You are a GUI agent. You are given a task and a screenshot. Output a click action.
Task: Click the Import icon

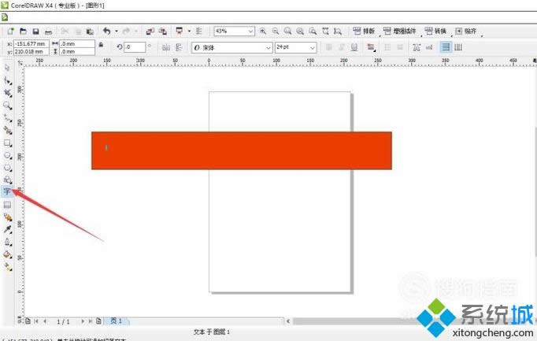(x=150, y=32)
